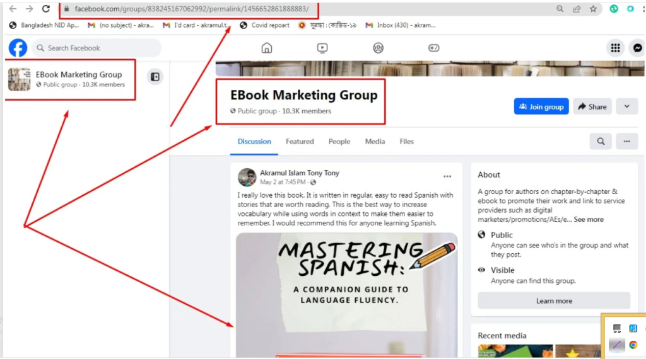Viewport: 646px width, 359px height.
Task: Open the post's three-dot options menu
Action: point(447,176)
